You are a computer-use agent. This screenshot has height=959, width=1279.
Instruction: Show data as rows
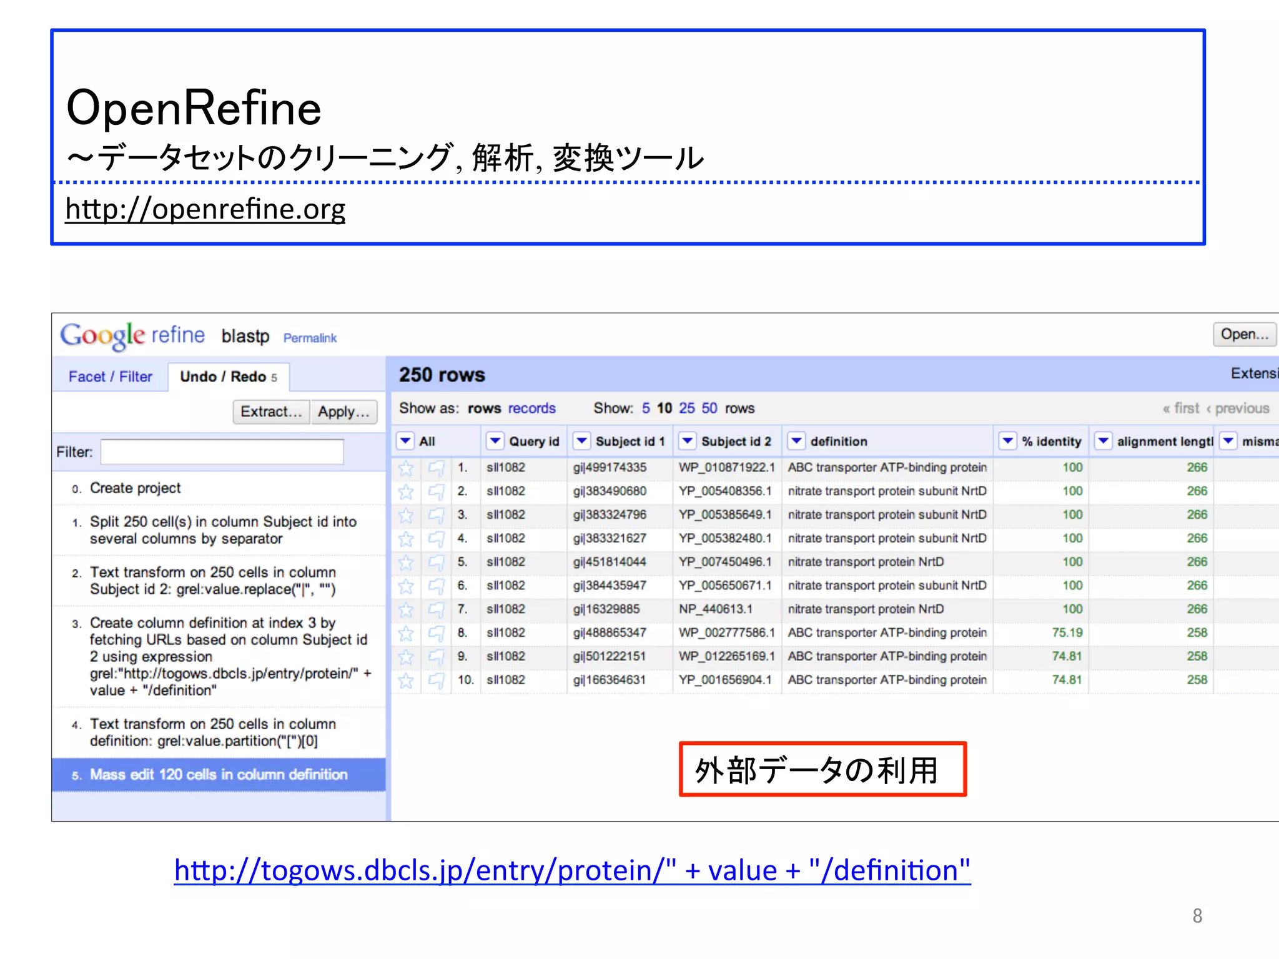click(x=485, y=408)
